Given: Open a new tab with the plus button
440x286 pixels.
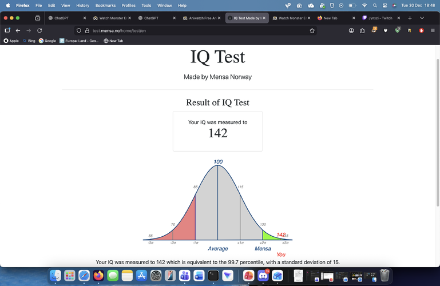Looking at the screenshot, I should click(x=410, y=18).
